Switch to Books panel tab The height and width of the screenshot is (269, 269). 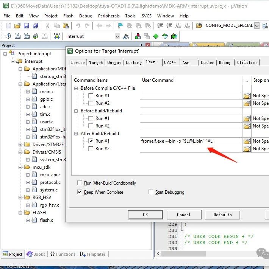click(36, 254)
